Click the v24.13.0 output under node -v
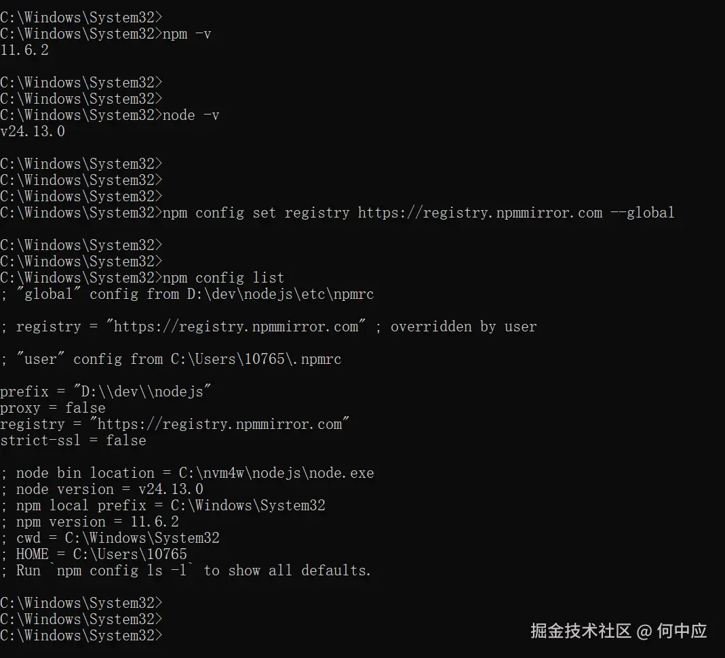The width and height of the screenshot is (725, 658). pos(33,131)
